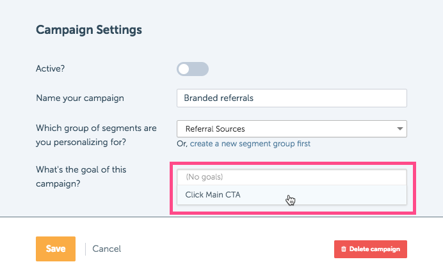Viewport: 443px width, 278px height.
Task: Choose Click Main CTA as the goal
Action: tap(292, 195)
